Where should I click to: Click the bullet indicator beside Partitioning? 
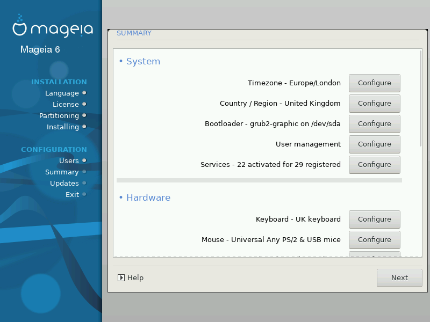coord(84,115)
